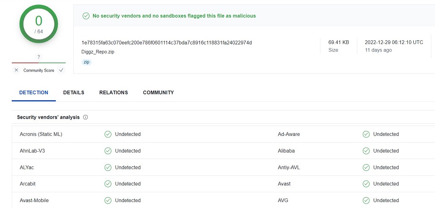Click the Diggz_Repo.zip file name
The width and height of the screenshot is (435, 208).
pos(98,52)
